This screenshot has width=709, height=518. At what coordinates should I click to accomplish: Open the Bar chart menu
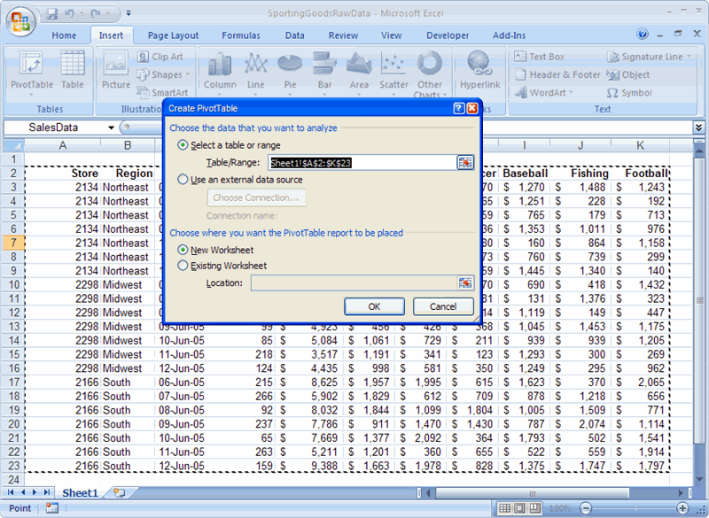(324, 73)
